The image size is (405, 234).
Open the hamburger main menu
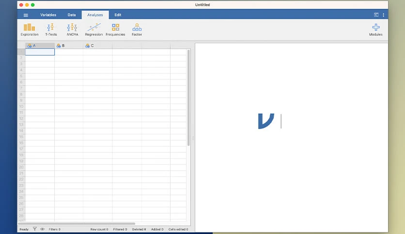(26, 15)
